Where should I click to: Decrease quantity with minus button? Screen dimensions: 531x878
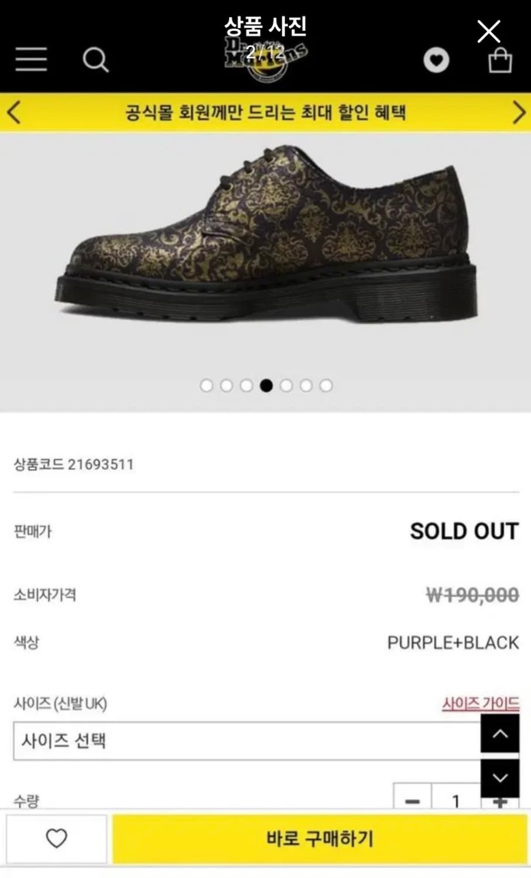click(x=412, y=800)
